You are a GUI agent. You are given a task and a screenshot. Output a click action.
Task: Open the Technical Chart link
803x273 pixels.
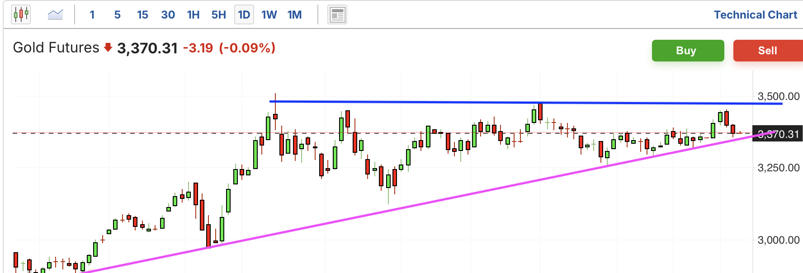click(756, 15)
